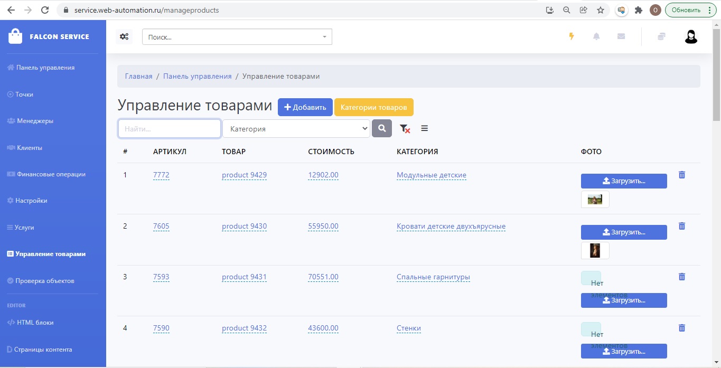Click the Добавить button
This screenshot has height=368, width=721.
pyautogui.click(x=305, y=107)
